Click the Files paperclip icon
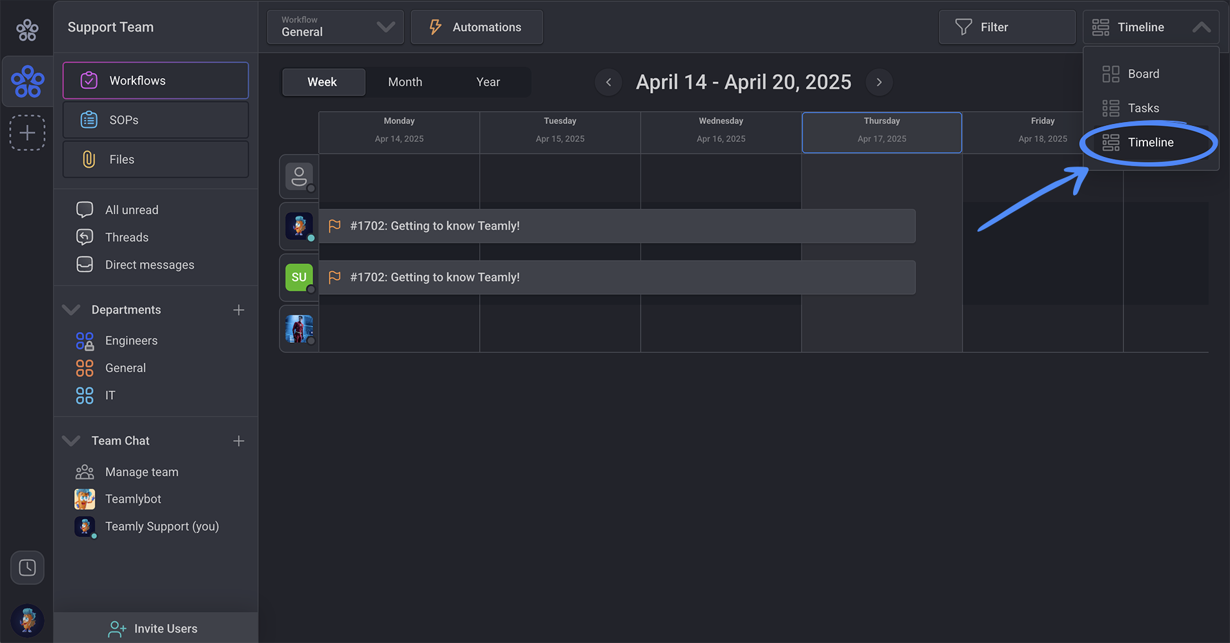 click(89, 159)
